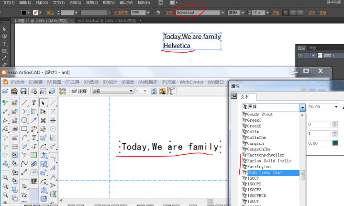
Task: Pick the Rectangle tool in ArtiosCAD toolbox
Action: (24, 129)
